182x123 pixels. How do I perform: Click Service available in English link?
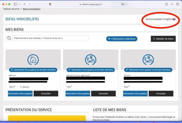[161, 19]
